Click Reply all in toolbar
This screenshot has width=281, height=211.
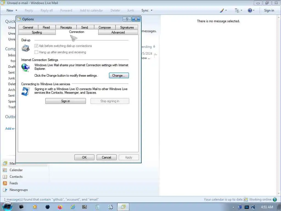coord(47,10)
